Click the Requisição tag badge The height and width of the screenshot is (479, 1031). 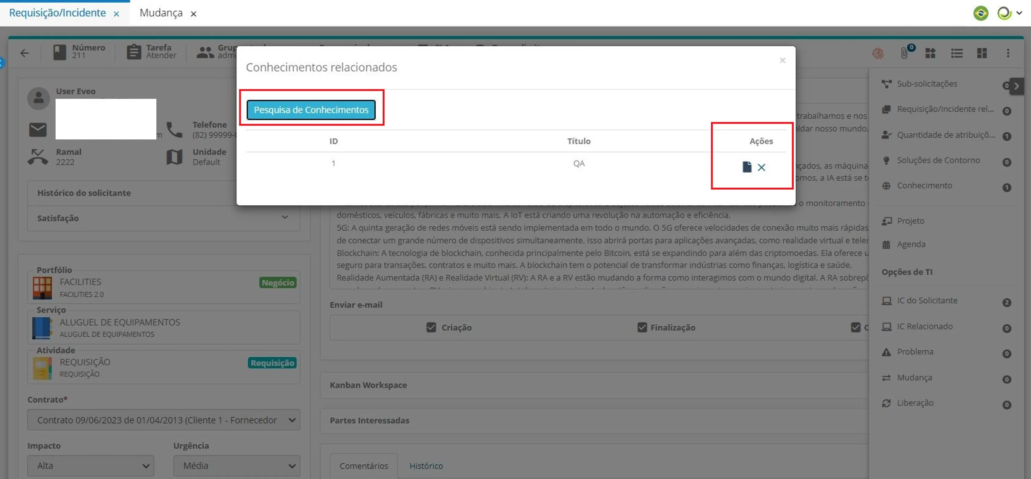coord(272,363)
